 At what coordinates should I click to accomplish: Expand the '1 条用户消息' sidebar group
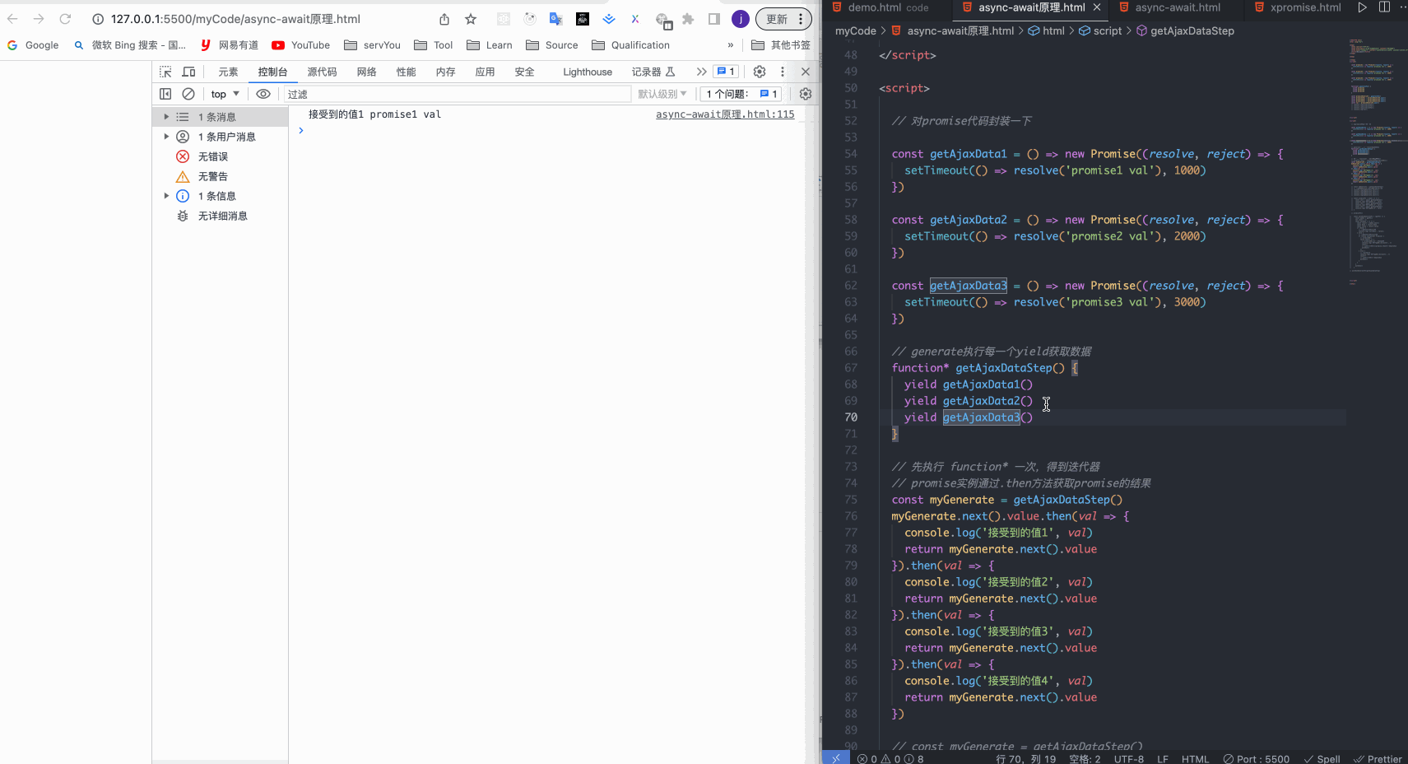pos(166,137)
